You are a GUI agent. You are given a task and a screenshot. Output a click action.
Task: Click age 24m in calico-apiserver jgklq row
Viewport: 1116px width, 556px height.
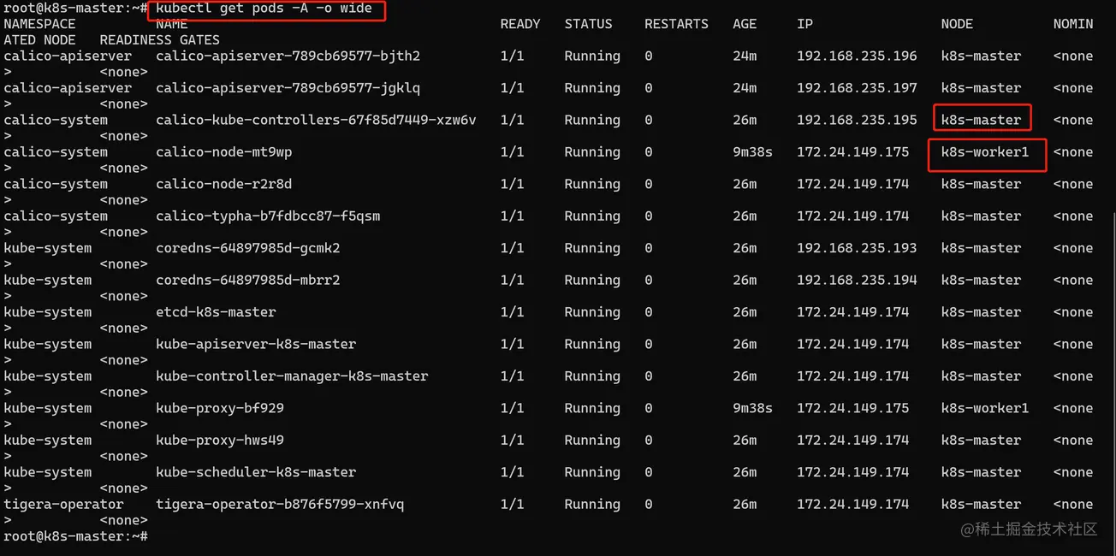tap(745, 88)
